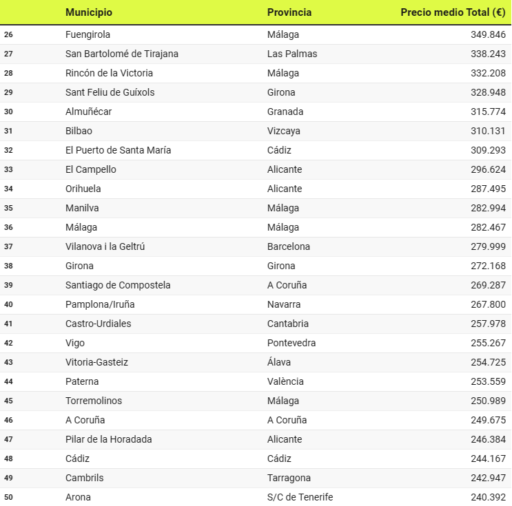Image resolution: width=512 pixels, height=506 pixels.
Task: Select the Castro-Urdiales row name
Action: (x=98, y=324)
